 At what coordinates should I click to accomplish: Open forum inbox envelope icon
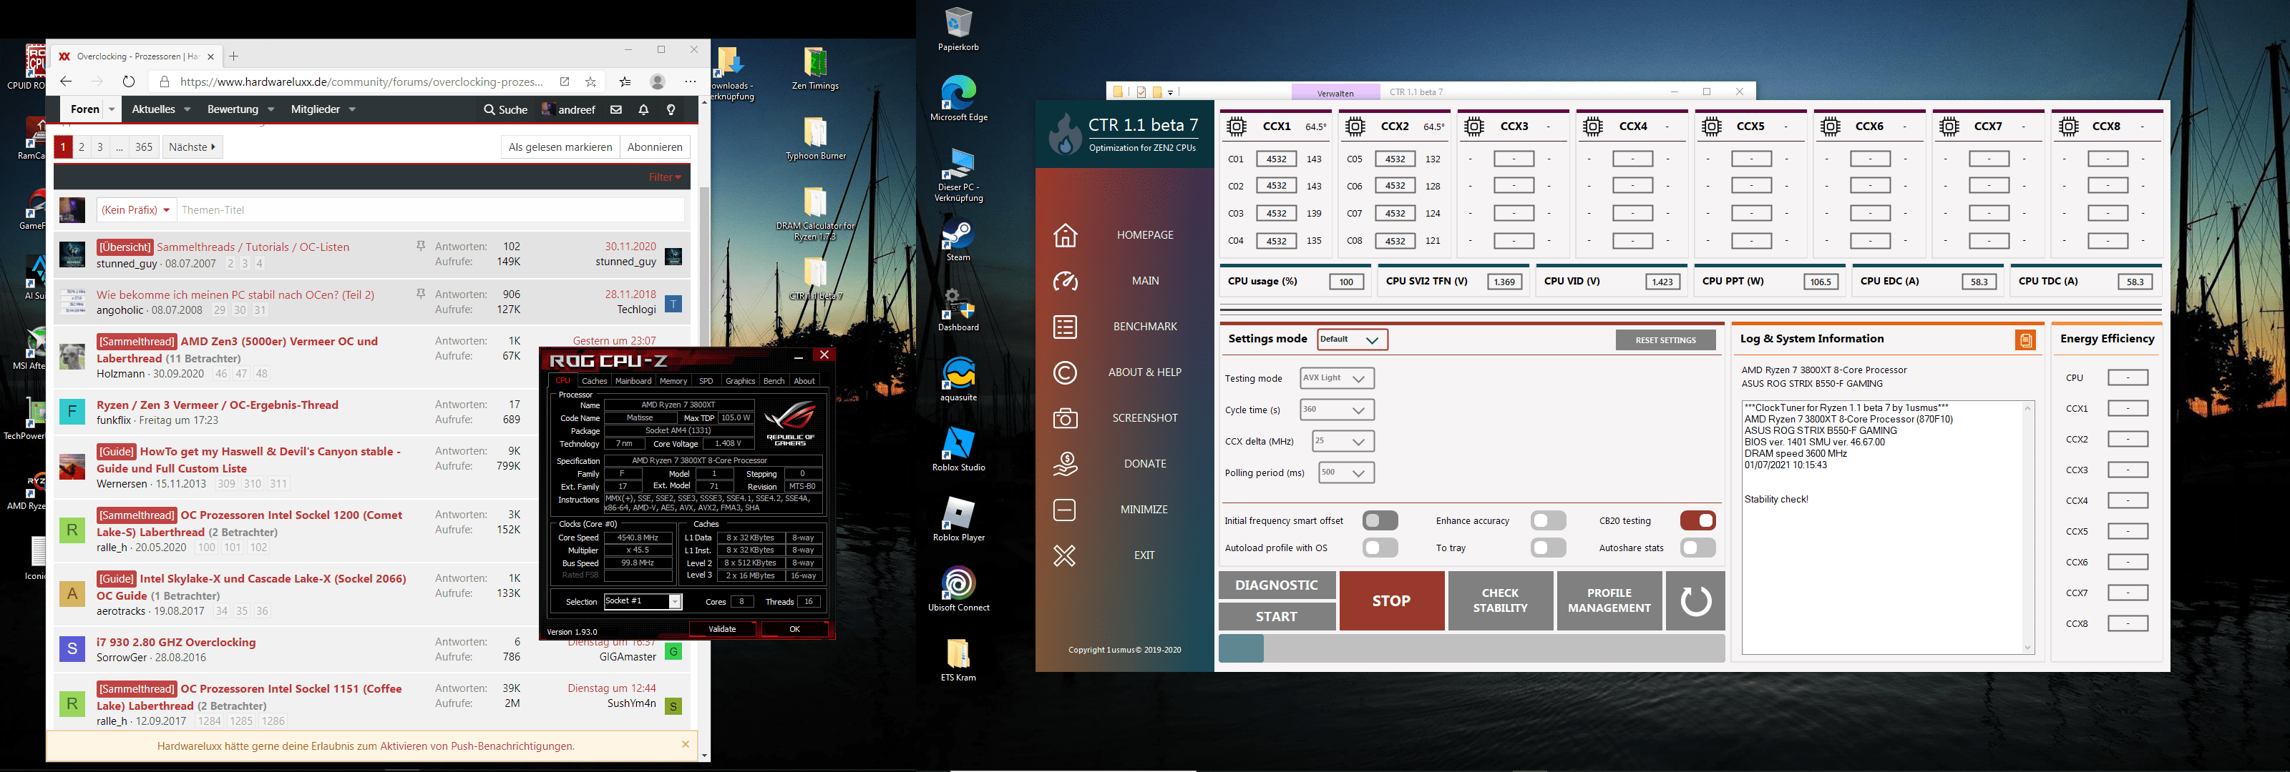[616, 110]
